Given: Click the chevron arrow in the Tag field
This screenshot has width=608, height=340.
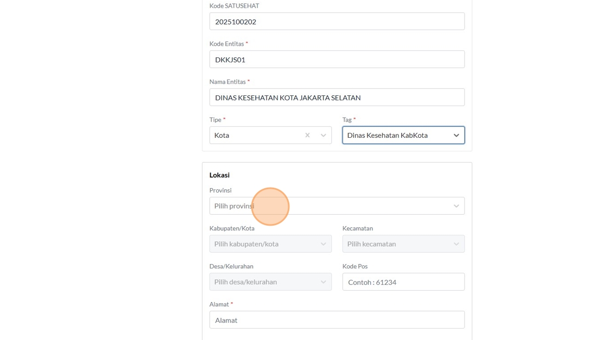Looking at the screenshot, I should click(x=456, y=135).
